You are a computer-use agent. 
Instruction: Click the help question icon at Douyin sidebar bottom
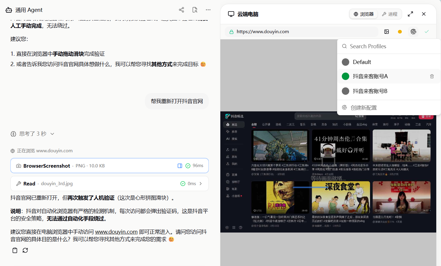pos(241,227)
